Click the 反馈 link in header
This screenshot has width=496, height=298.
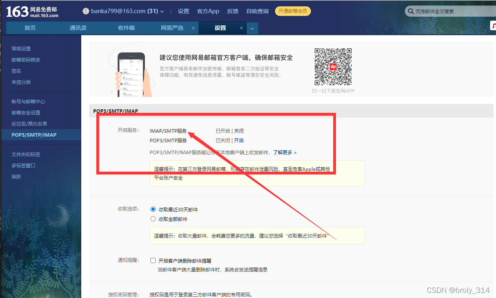coord(233,11)
